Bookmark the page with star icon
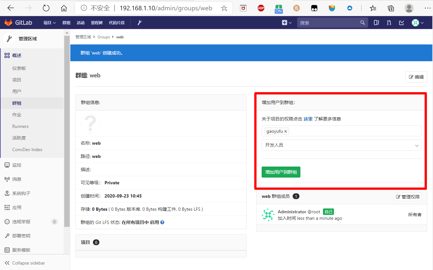The image size is (433, 270). point(224,8)
